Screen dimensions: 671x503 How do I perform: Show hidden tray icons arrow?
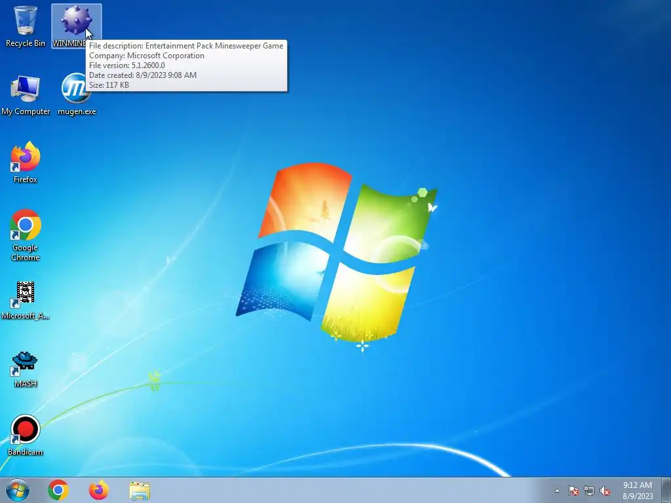[x=557, y=491]
